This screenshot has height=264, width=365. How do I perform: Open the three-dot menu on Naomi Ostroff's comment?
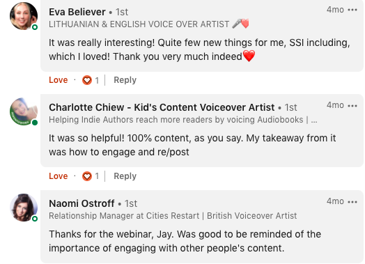coord(352,202)
